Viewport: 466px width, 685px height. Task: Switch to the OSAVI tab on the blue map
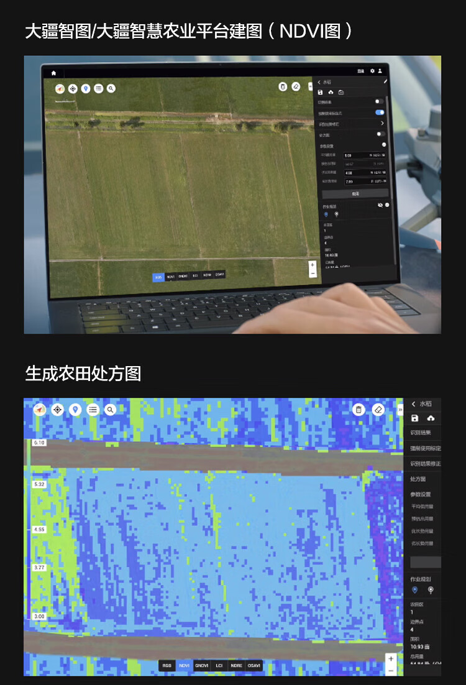tap(254, 665)
